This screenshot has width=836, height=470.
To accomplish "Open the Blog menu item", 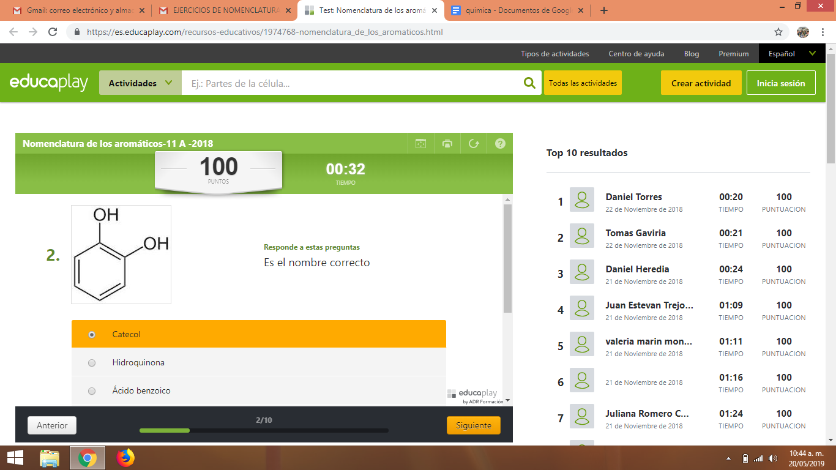I will click(692, 53).
